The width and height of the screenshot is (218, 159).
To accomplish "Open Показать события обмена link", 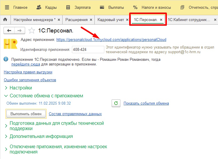I will pyautogui.click(x=146, y=103).
